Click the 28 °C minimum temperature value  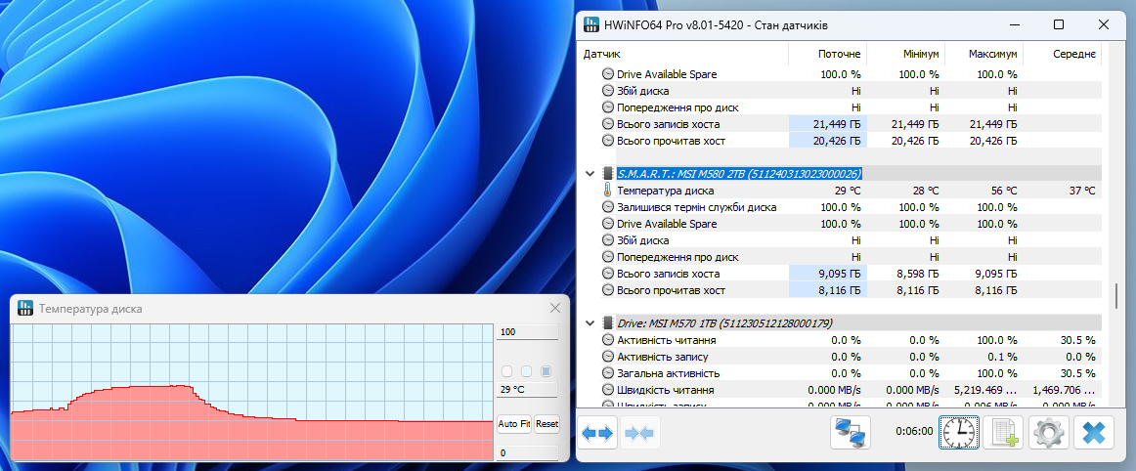pyautogui.click(x=925, y=191)
